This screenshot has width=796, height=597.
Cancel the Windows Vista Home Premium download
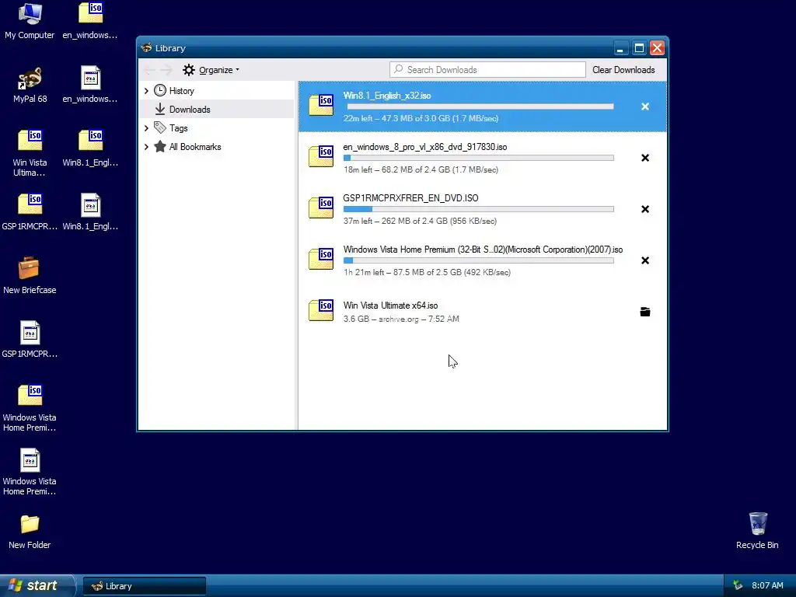[644, 260]
